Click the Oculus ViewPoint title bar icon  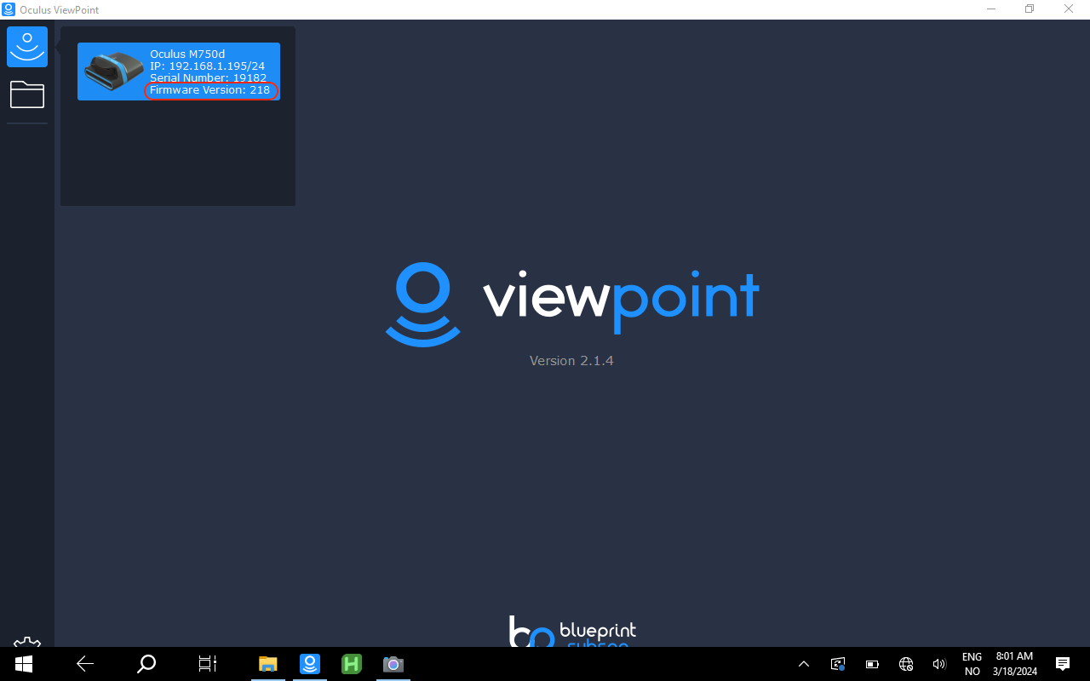(x=9, y=9)
